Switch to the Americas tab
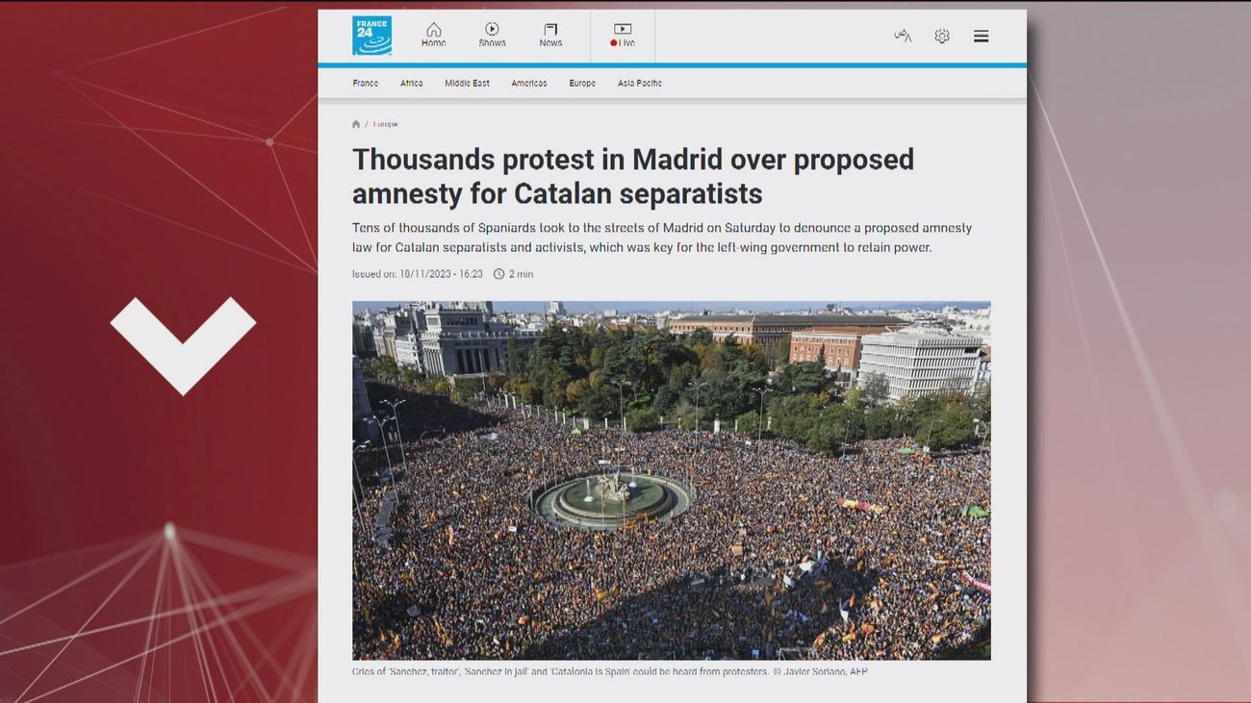 528,83
